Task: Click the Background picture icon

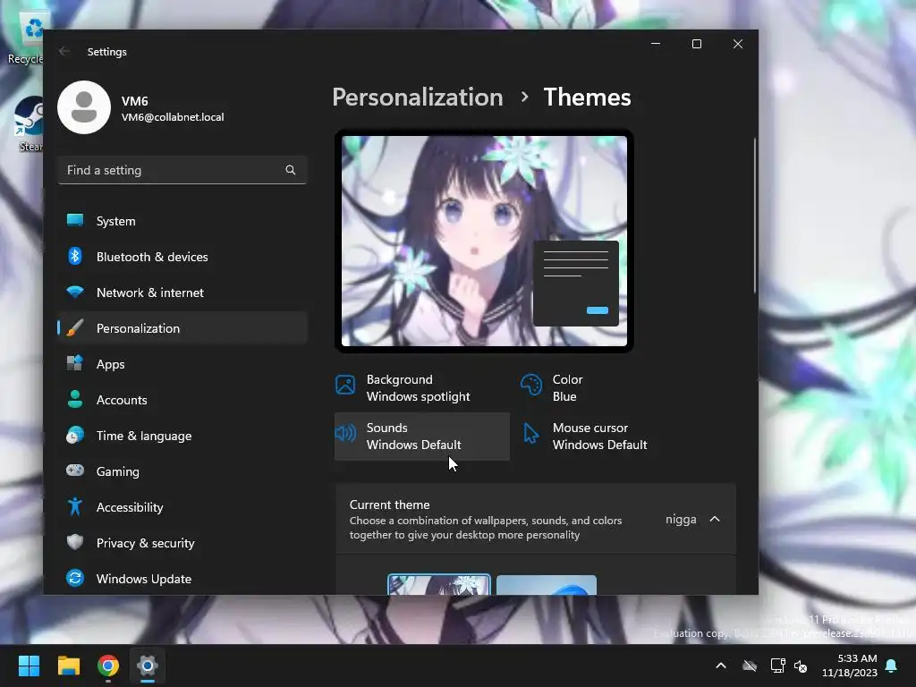Action: point(345,385)
